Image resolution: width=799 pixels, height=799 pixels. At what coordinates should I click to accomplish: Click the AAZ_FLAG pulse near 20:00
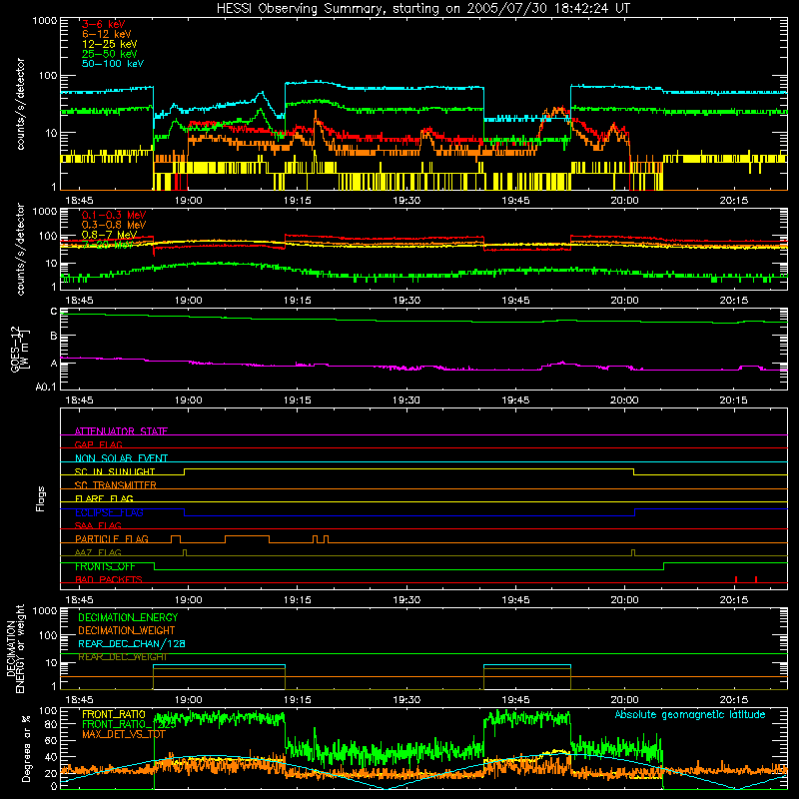pos(633,552)
